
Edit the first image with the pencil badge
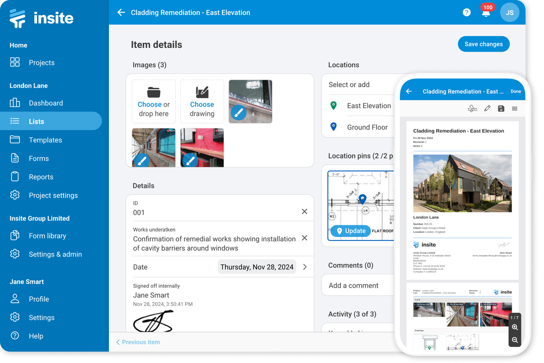pos(238,113)
